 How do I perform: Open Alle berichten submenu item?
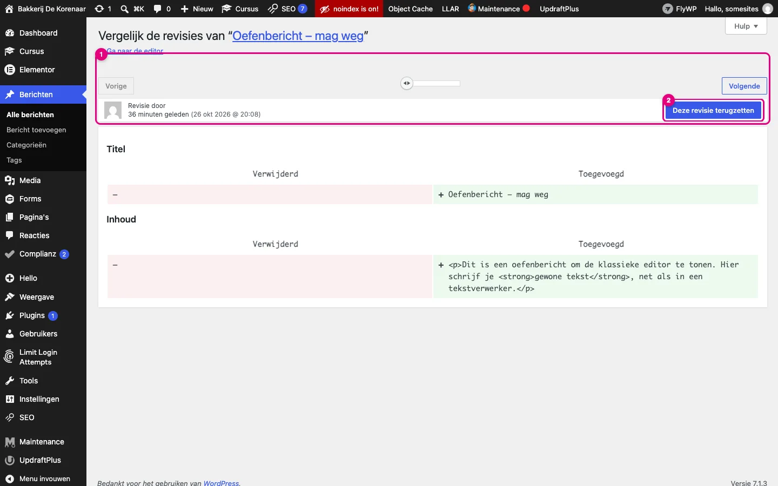[x=30, y=114]
